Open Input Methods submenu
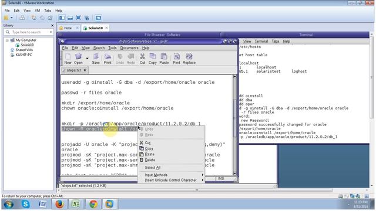The width and height of the screenshot is (376, 211). click(171, 175)
